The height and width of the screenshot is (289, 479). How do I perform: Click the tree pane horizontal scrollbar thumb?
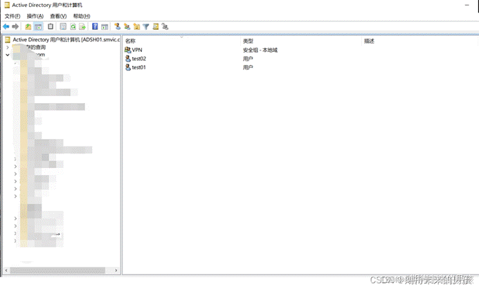click(x=57, y=270)
